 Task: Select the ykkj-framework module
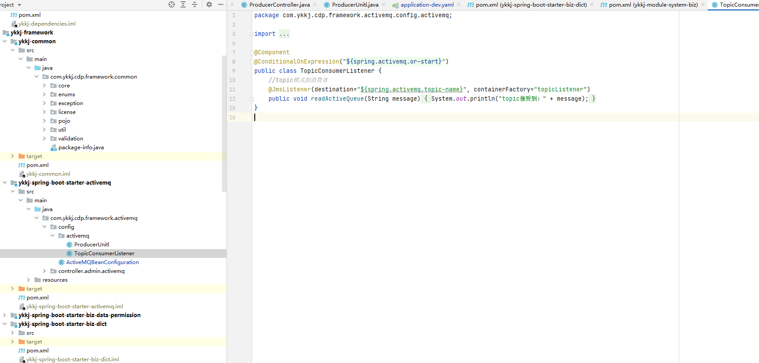[x=32, y=32]
